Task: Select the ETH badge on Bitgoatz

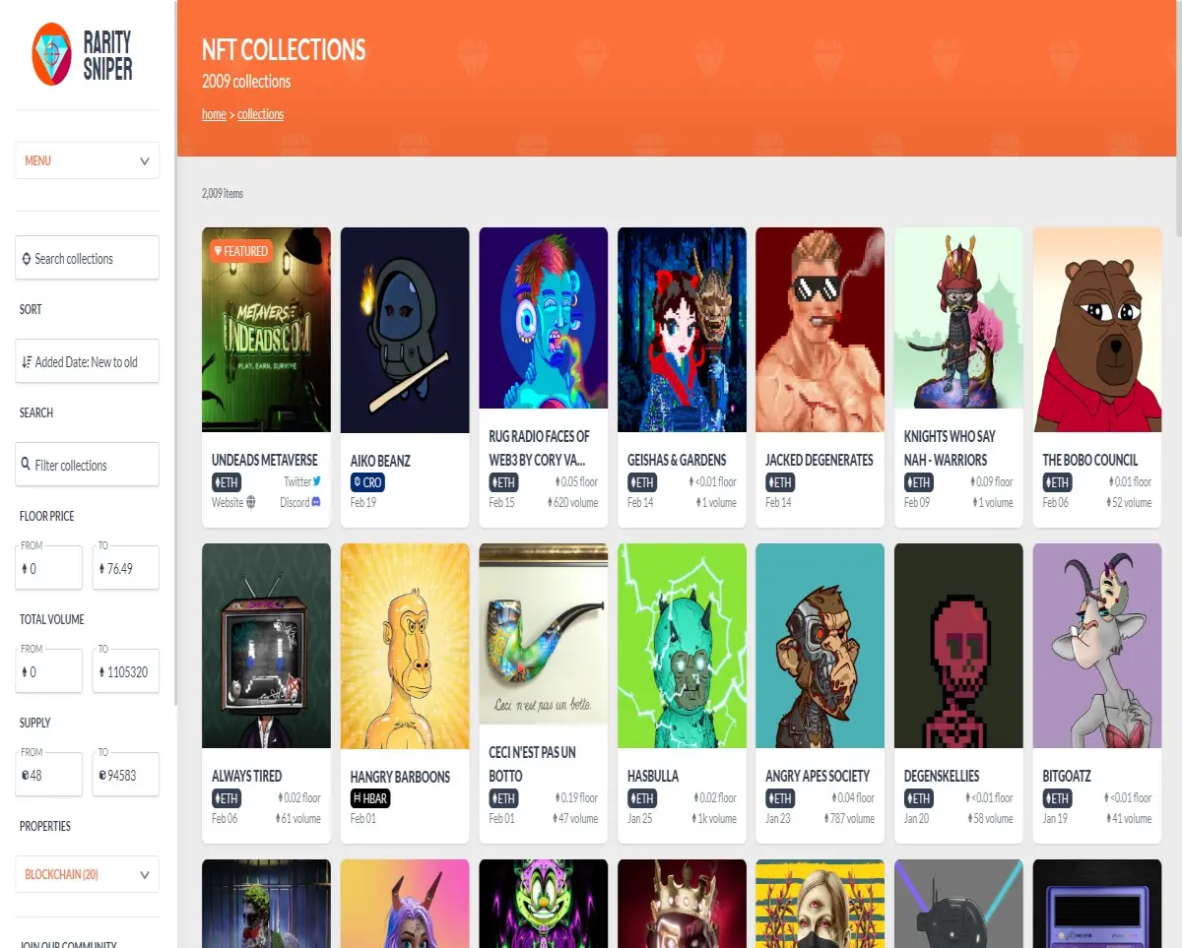Action: tap(1058, 798)
